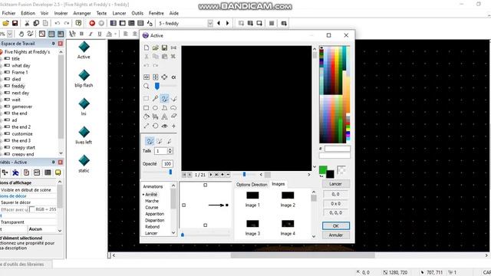Switch to the Images tab
The width and height of the screenshot is (491, 276).
278,184
